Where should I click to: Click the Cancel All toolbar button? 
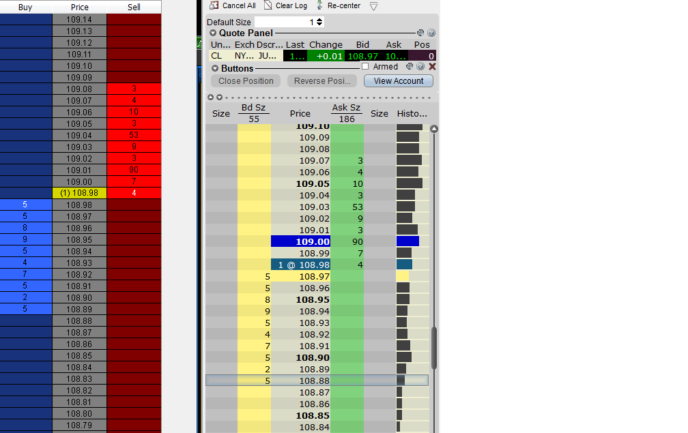point(233,5)
